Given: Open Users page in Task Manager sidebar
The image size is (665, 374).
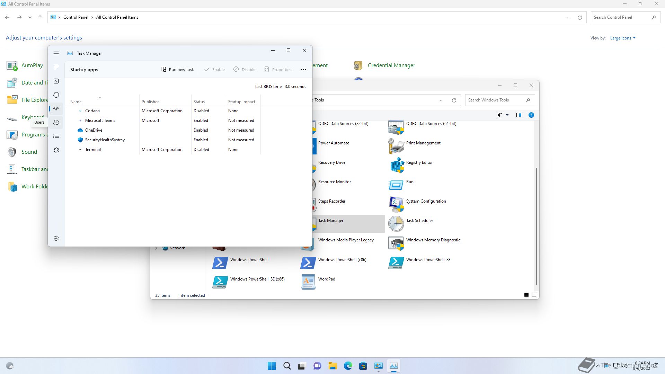Looking at the screenshot, I should point(56,123).
